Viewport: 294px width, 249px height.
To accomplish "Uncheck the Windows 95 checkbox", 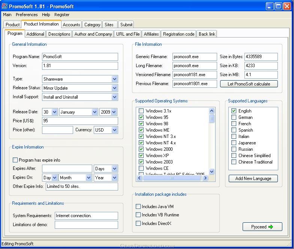I will pos(141,117).
